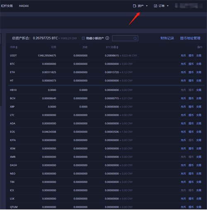Enable the 隐藏小额资产 checkbox

pyautogui.click(x=83, y=38)
